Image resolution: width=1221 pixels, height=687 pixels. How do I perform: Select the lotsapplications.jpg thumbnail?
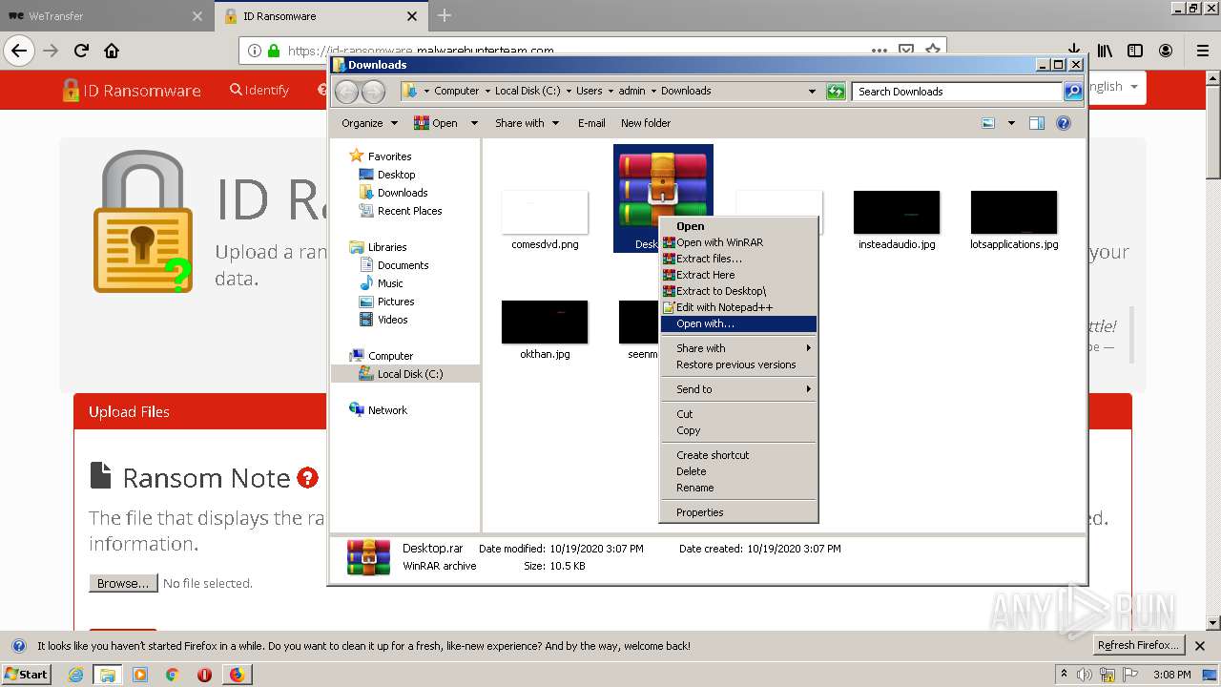[1014, 212]
